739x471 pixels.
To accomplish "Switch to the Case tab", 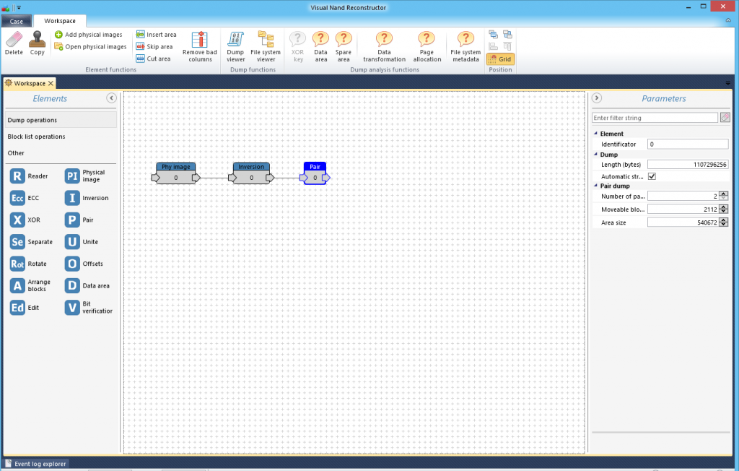I will point(16,21).
